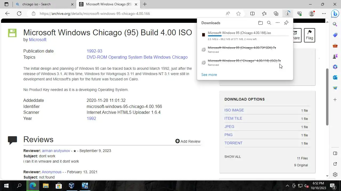Open VirtualBox from the taskbar
This screenshot has height=191, width=341.
click(71, 186)
